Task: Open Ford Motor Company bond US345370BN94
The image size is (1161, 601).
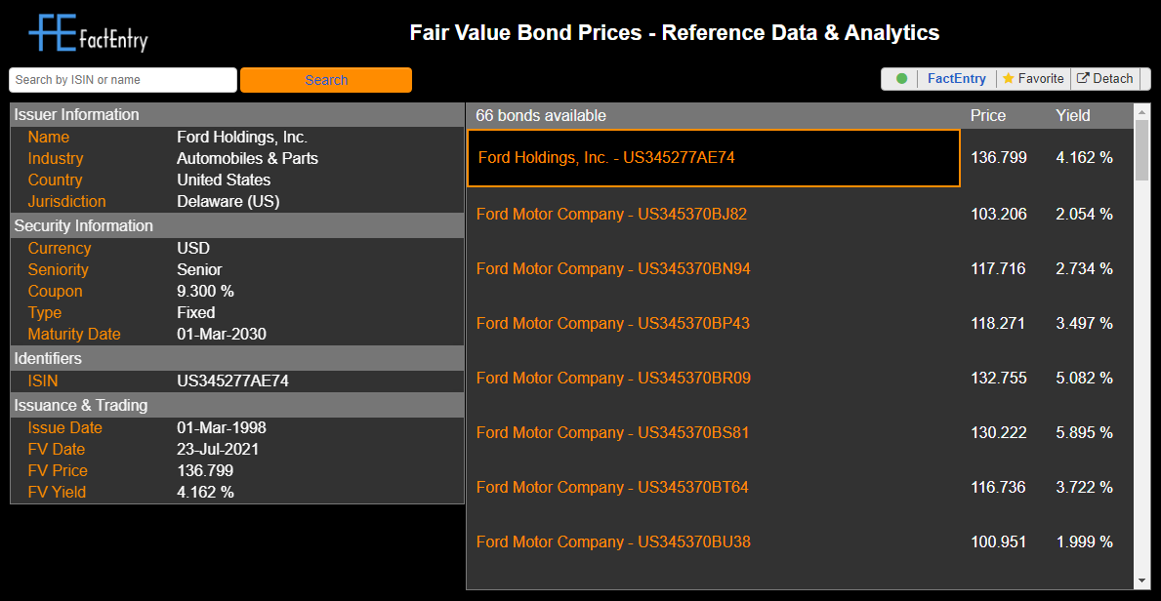Action: click(x=613, y=268)
